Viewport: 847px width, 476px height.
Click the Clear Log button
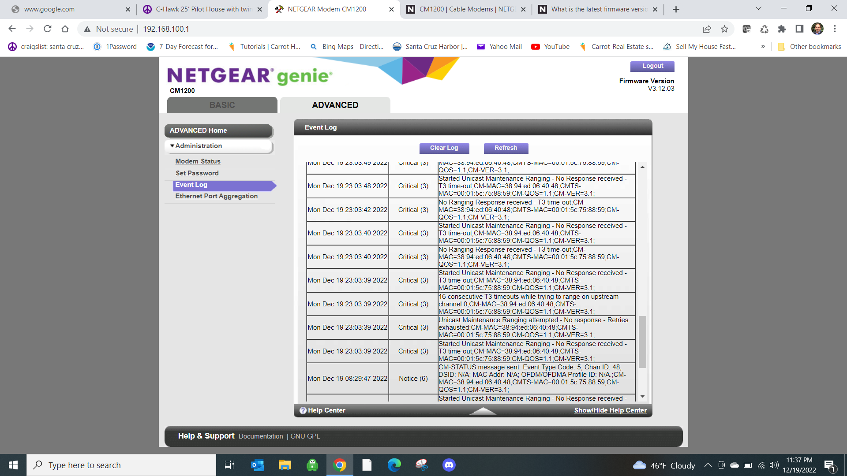coord(444,148)
